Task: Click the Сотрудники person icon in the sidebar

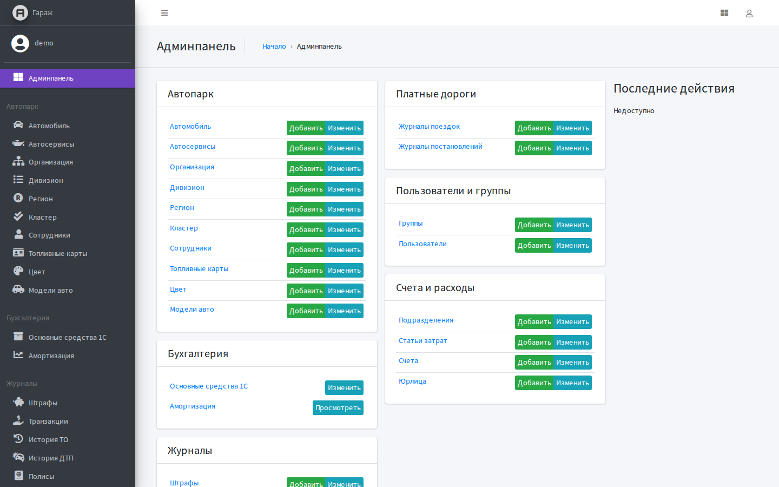Action: pyautogui.click(x=18, y=234)
